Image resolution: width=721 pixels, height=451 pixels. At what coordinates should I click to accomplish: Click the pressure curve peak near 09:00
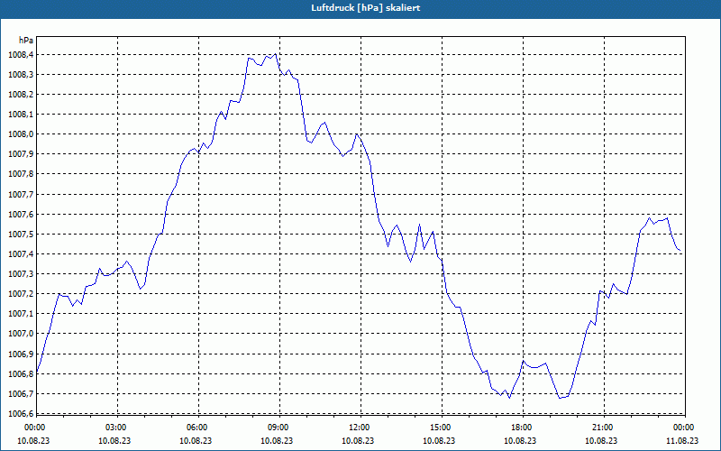pos(275,54)
